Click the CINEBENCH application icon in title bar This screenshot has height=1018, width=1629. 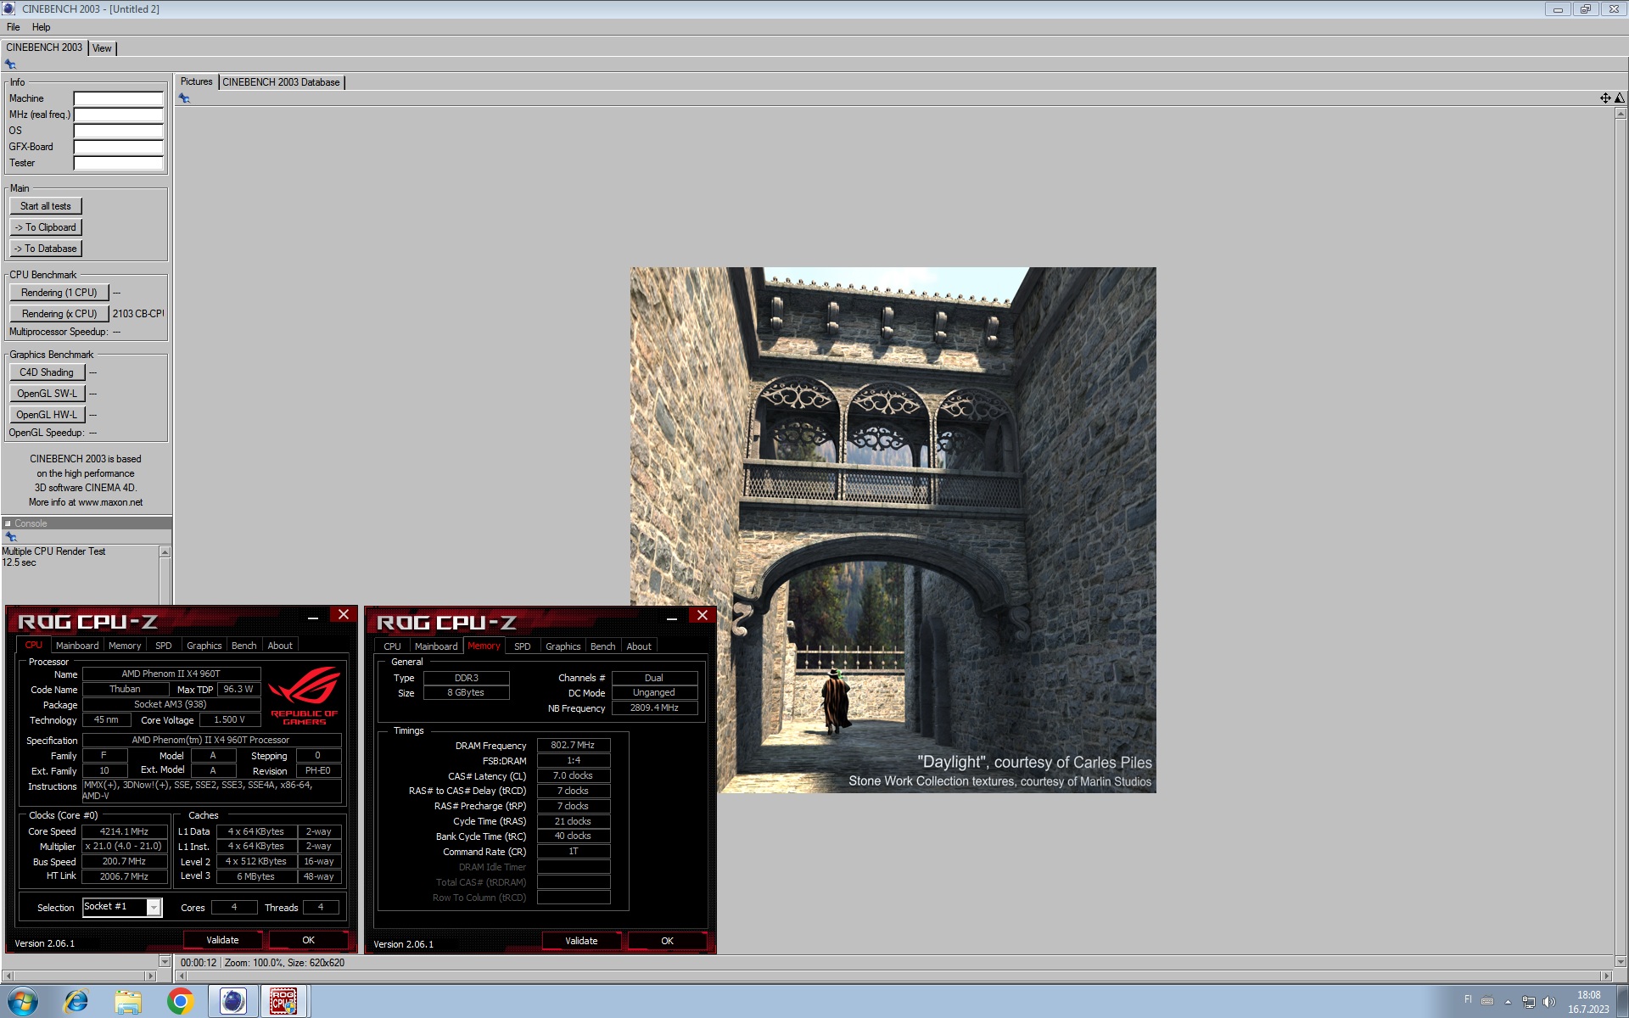(8, 8)
